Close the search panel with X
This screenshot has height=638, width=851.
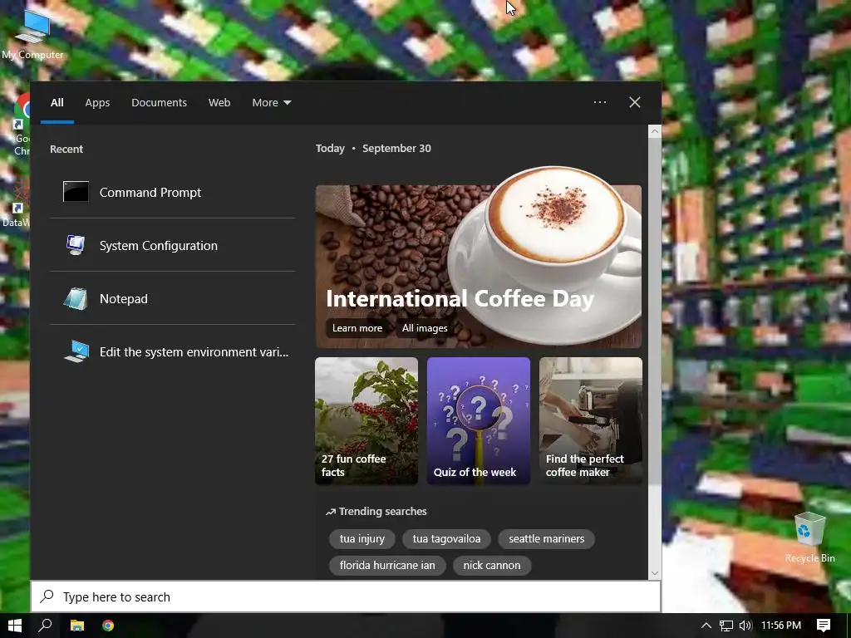pos(634,102)
